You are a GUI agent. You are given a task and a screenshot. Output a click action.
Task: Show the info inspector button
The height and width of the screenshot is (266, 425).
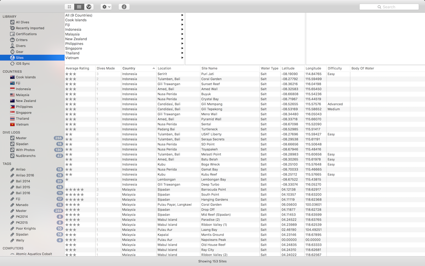[x=124, y=7]
